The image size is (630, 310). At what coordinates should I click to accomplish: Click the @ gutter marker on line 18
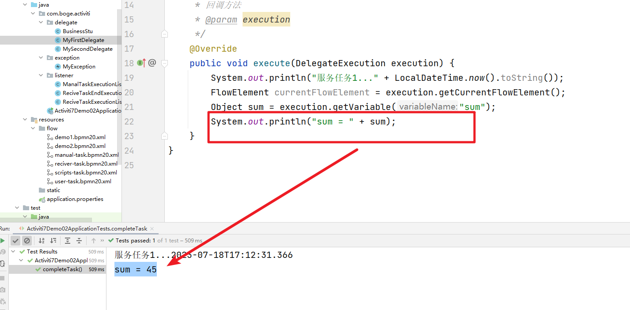point(152,63)
